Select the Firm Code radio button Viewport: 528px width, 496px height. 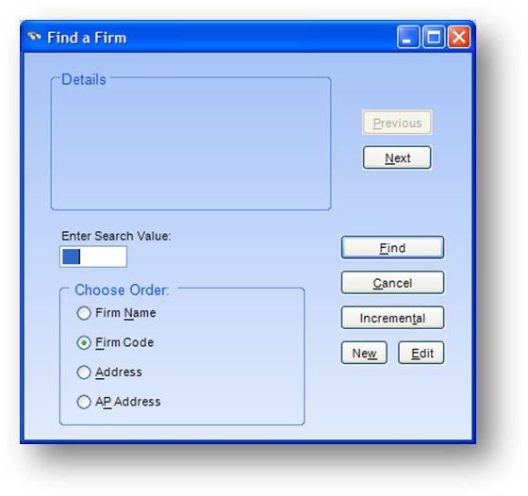115,342
